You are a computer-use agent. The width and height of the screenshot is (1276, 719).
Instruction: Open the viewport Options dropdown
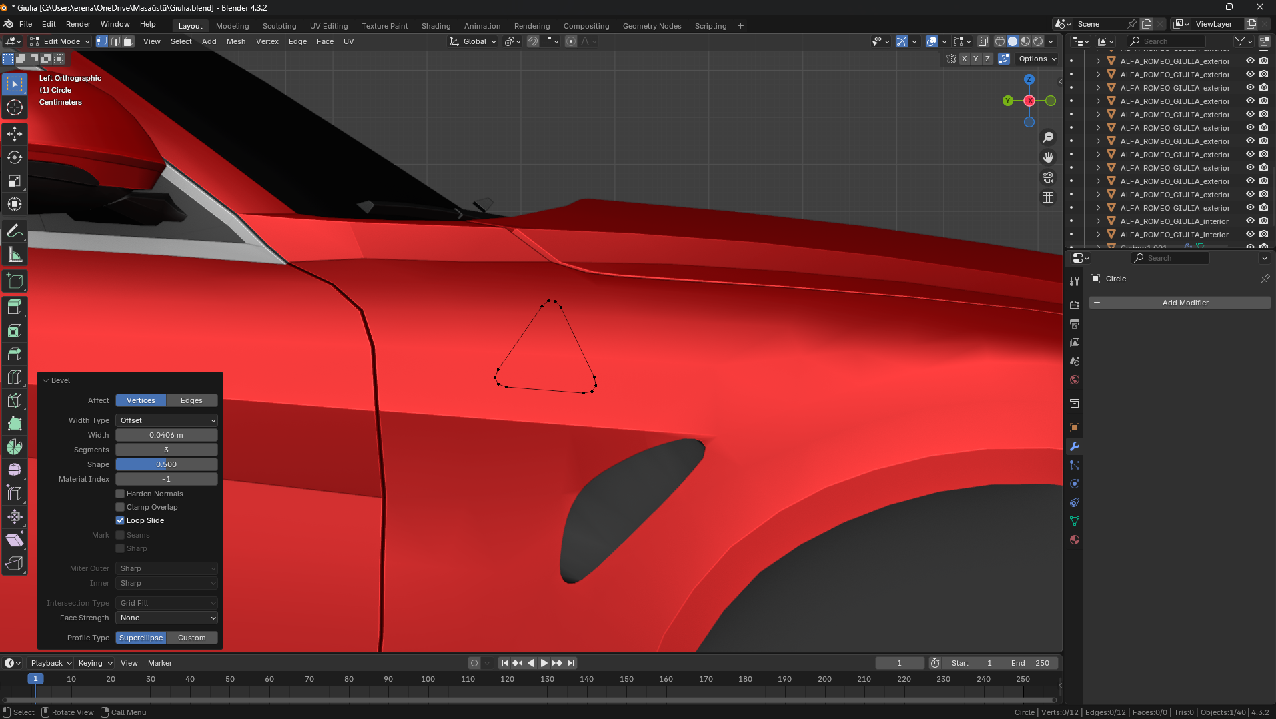tap(1037, 59)
